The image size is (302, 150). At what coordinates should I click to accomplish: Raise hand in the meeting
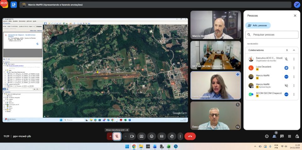point(172,136)
